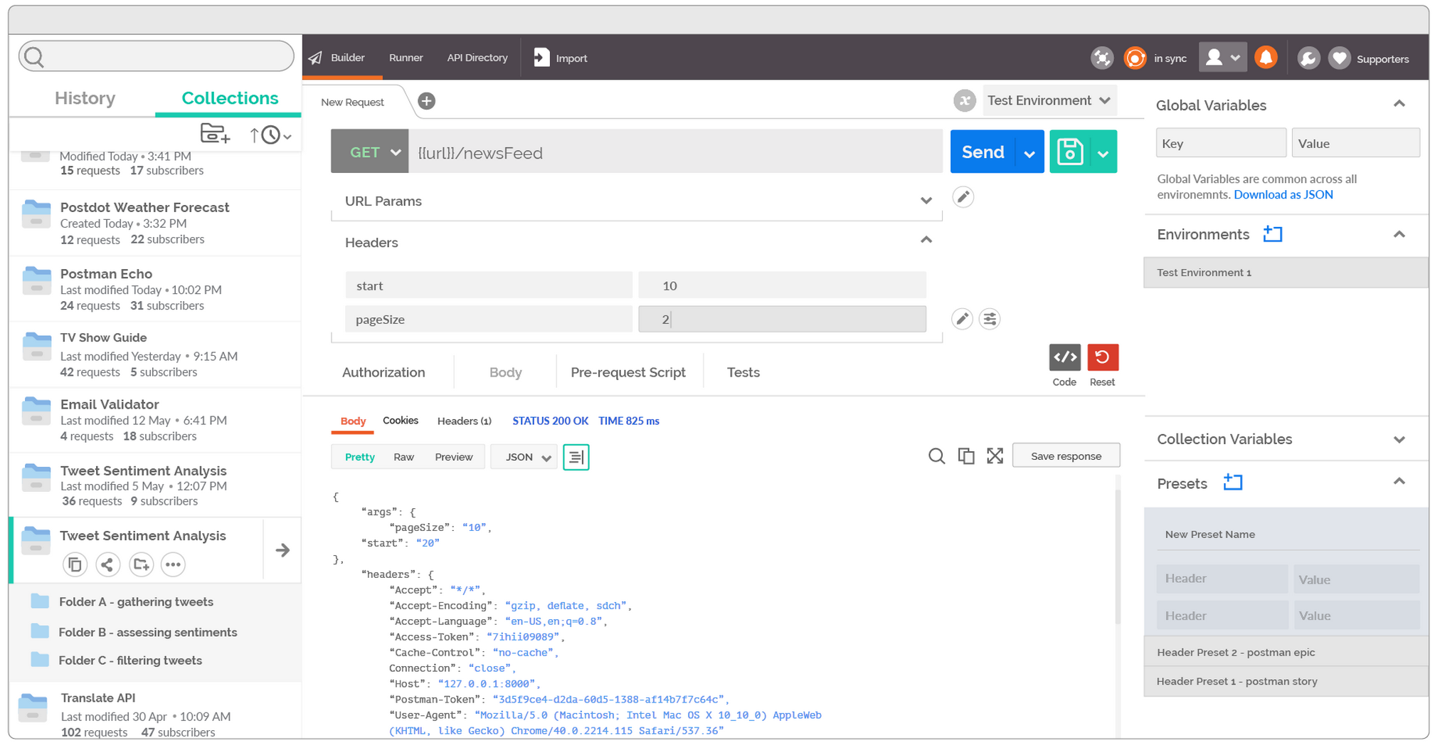Toggle line wrapping in the response viewer
1440x753 pixels.
(576, 457)
